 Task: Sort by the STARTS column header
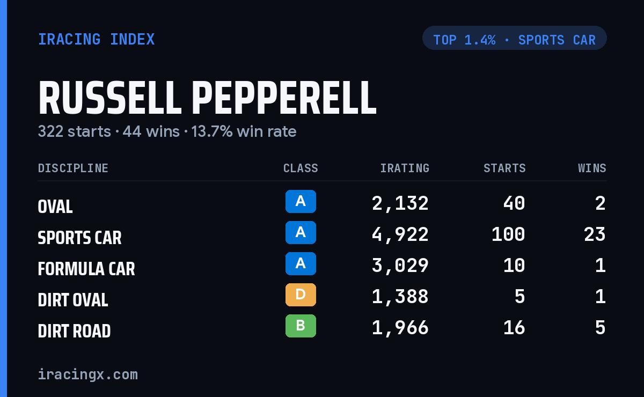[x=504, y=168]
